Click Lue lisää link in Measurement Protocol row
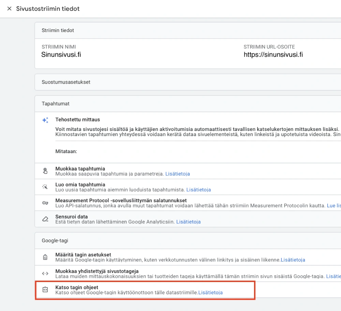 [334, 206]
